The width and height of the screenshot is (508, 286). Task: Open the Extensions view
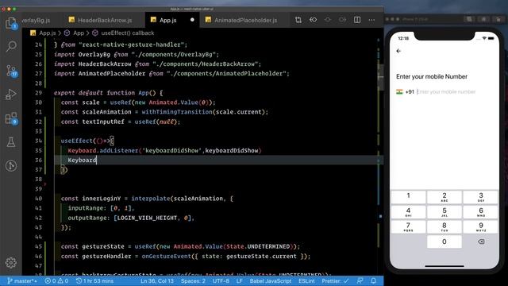11,118
